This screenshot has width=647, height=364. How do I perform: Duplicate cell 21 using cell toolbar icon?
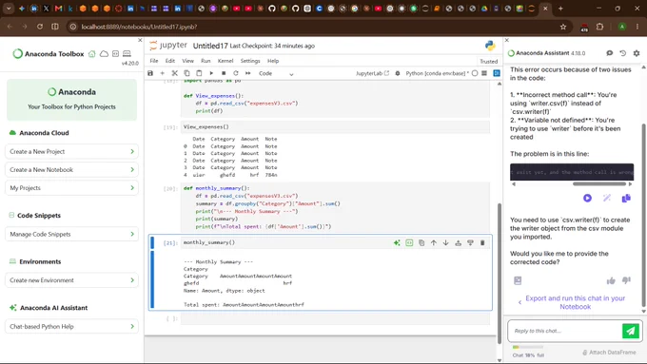[x=422, y=242]
